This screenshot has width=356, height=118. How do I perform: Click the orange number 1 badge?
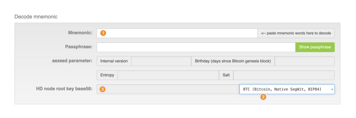pyautogui.click(x=103, y=33)
